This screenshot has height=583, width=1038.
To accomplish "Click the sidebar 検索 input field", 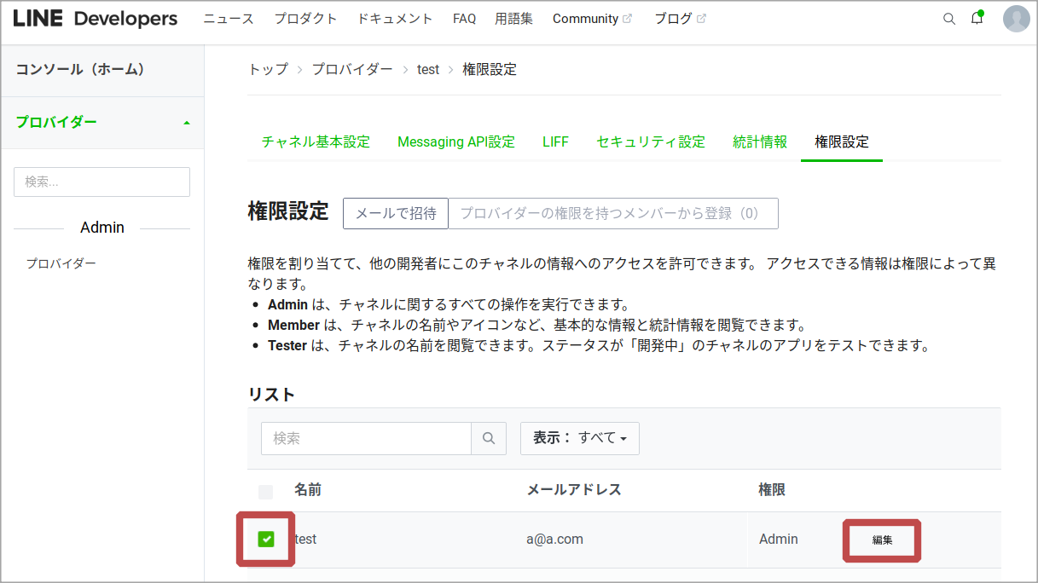I will click(101, 182).
